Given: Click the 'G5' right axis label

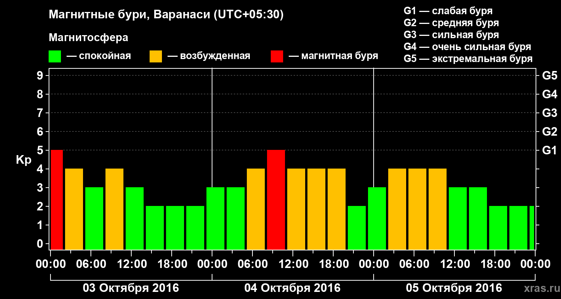Looking at the screenshot, I should click(549, 75).
